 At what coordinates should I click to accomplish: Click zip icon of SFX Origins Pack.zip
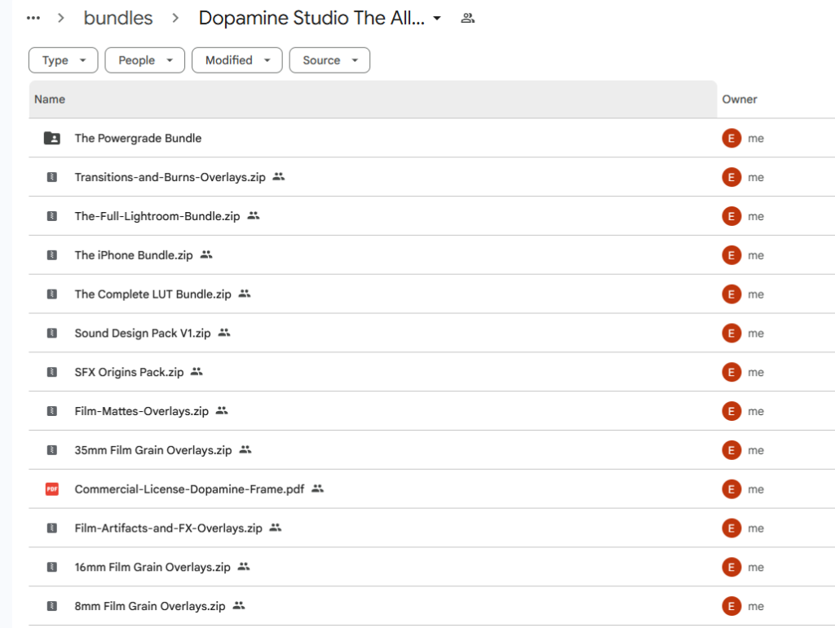coord(51,372)
